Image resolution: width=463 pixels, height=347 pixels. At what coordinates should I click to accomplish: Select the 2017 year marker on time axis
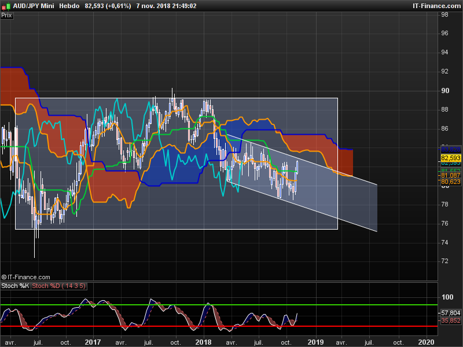tap(93, 342)
